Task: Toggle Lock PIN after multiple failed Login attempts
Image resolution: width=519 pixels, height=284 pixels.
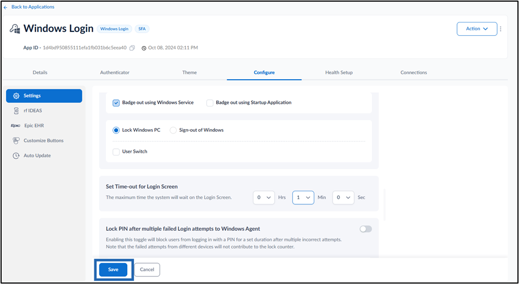Action: pos(366,229)
